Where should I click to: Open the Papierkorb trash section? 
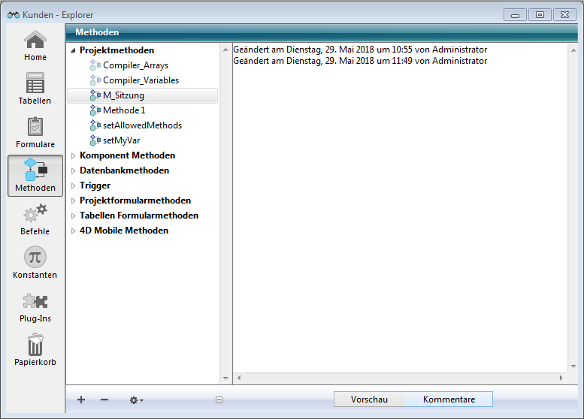35,350
